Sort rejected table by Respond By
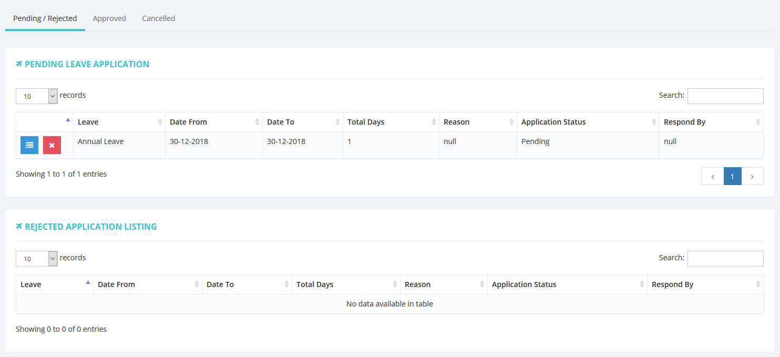 (x=704, y=284)
